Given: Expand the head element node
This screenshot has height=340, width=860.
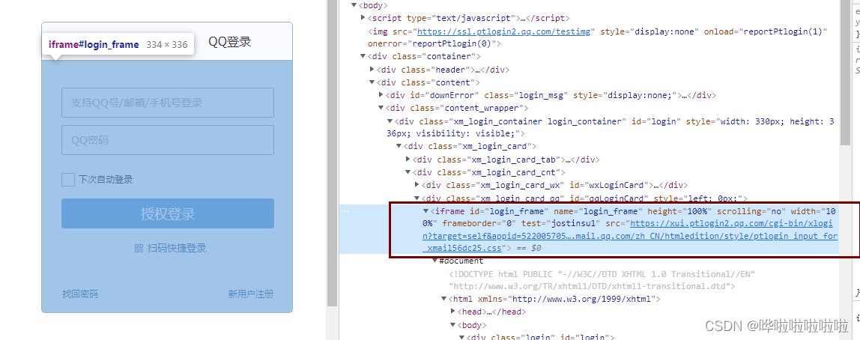Looking at the screenshot, I should [x=453, y=312].
